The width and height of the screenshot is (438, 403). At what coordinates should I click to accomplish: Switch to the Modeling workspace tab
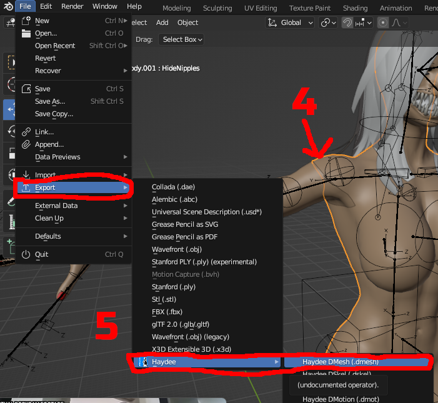(177, 8)
